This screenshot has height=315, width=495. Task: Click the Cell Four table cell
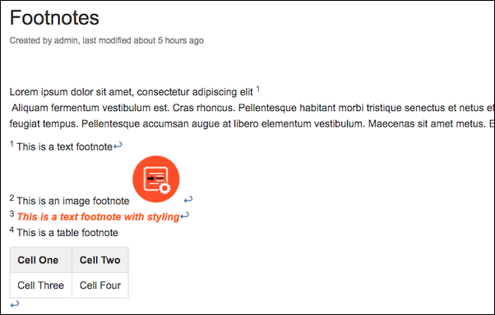click(100, 285)
